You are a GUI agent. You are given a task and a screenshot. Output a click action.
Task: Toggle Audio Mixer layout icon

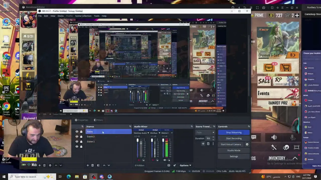(169, 165)
